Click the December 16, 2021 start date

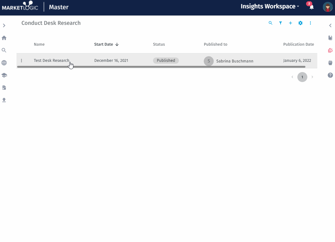[x=111, y=60]
